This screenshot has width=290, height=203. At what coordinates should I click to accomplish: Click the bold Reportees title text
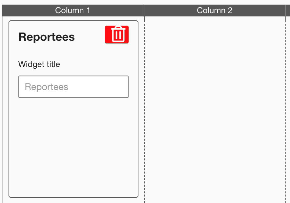point(47,37)
